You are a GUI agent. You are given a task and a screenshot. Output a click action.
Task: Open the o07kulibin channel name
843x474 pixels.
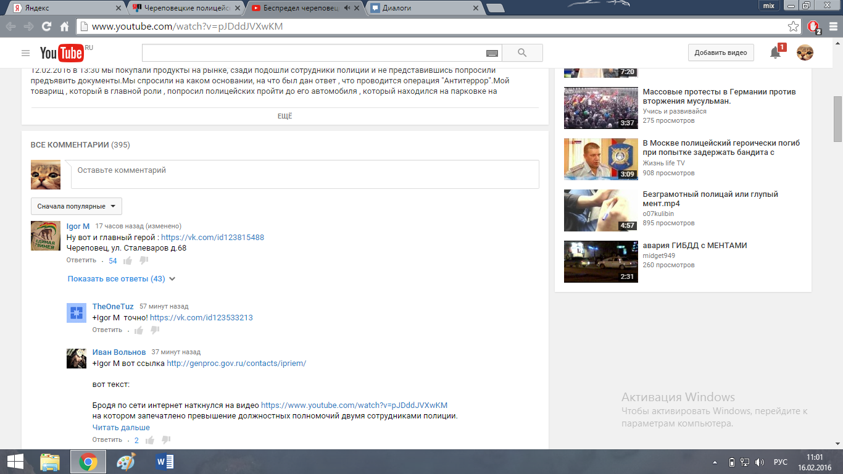coord(658,214)
